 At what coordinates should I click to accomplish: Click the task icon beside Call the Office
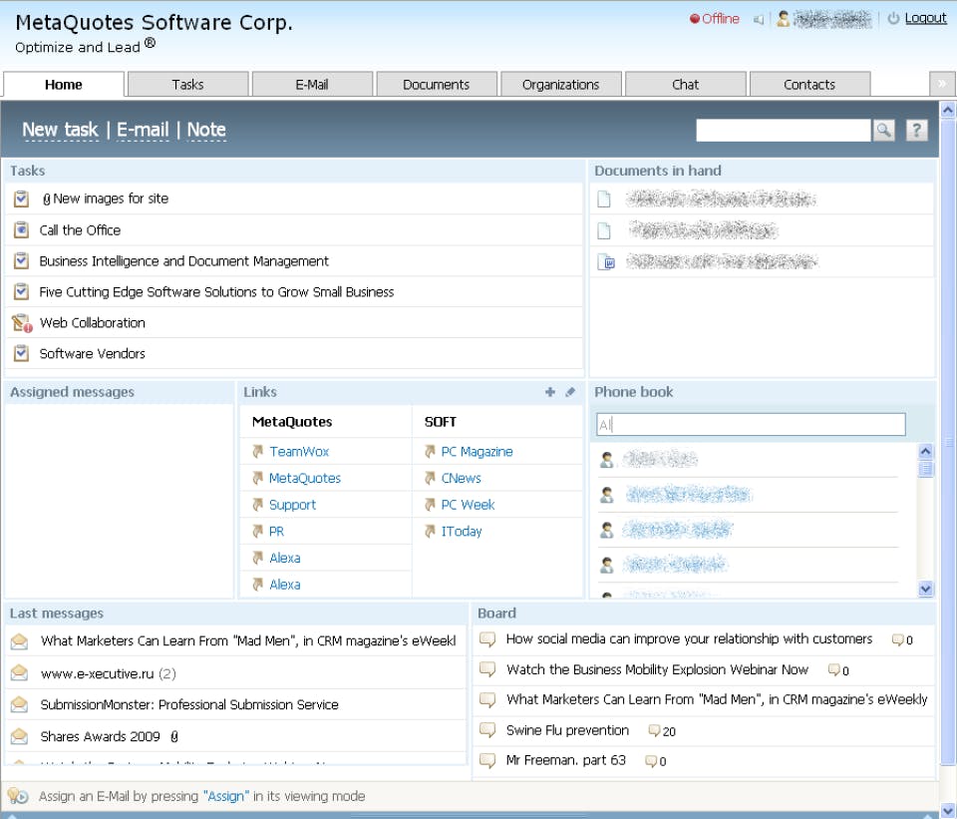point(21,230)
